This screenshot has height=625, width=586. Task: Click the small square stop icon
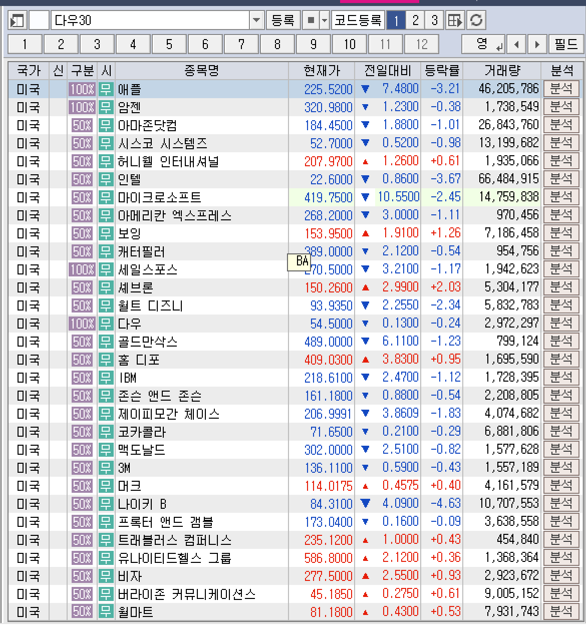(x=311, y=21)
